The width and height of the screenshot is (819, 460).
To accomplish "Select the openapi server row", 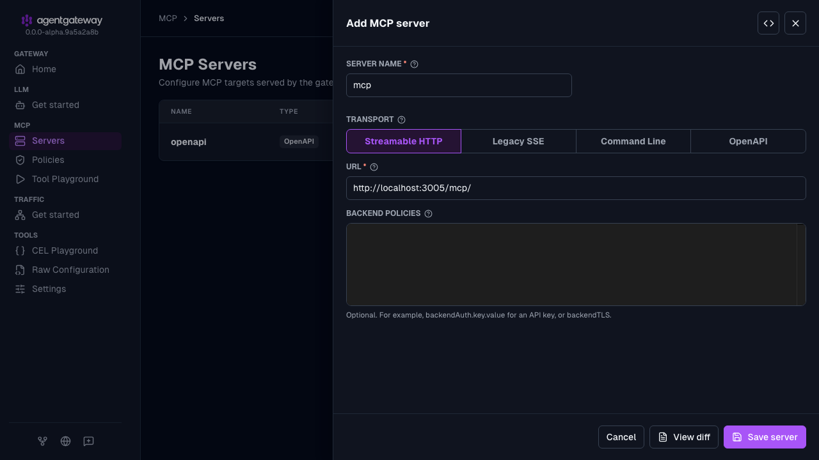I will pos(246,142).
